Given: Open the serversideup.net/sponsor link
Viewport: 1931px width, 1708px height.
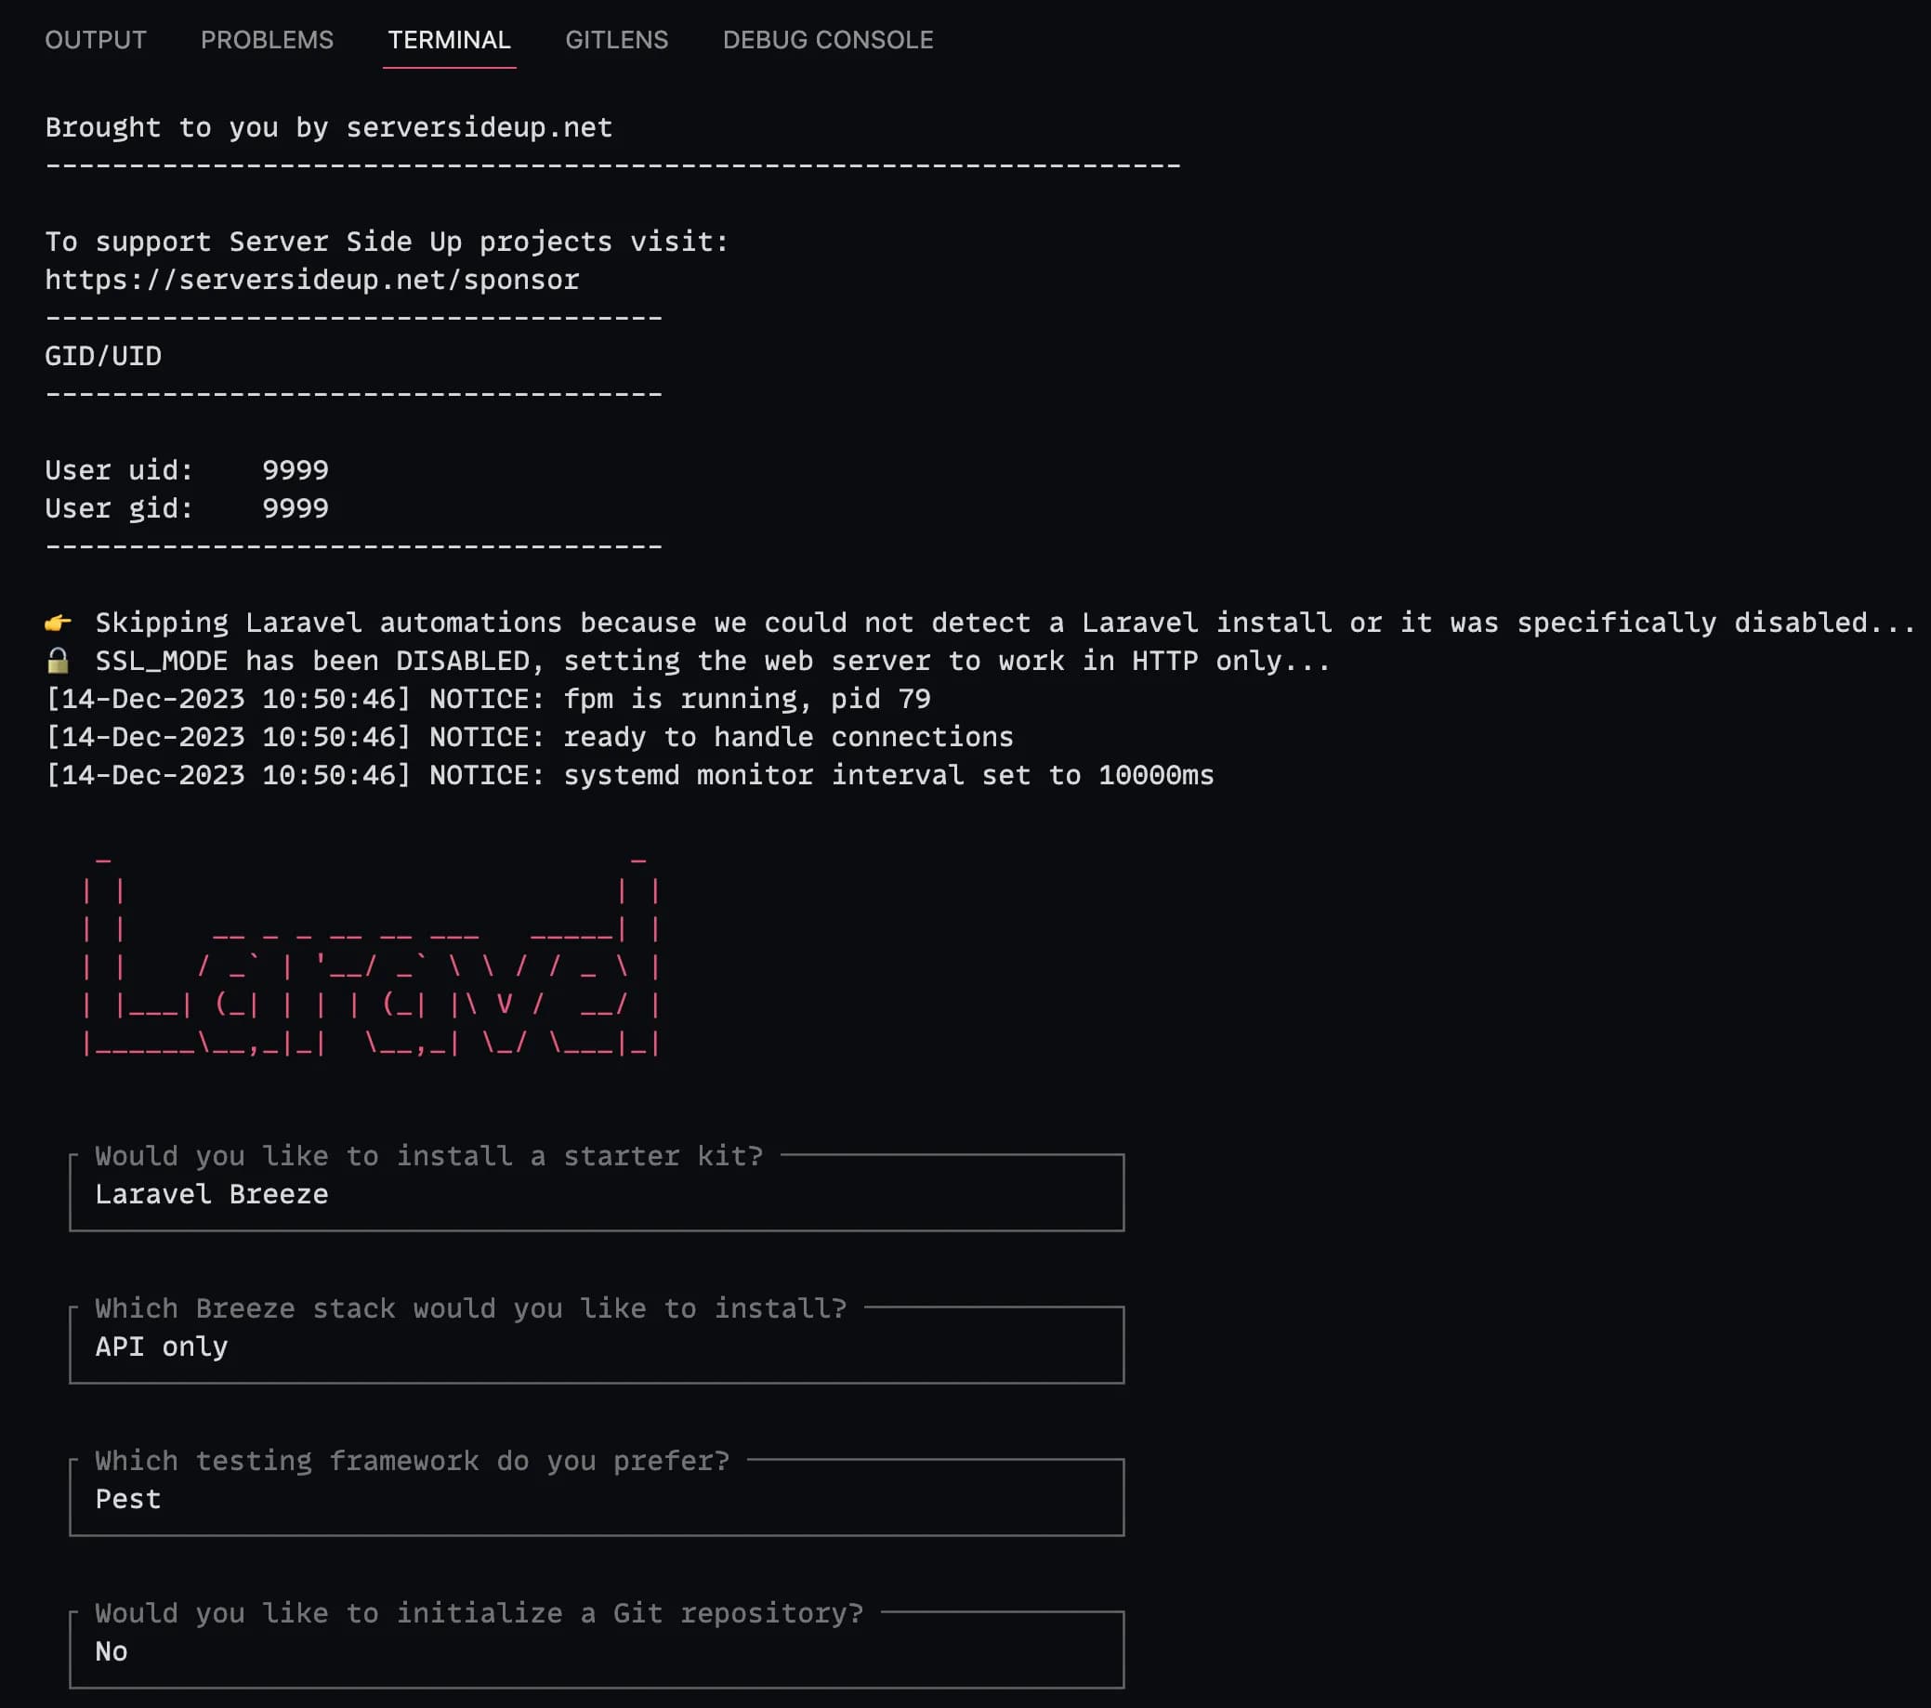Looking at the screenshot, I should [311, 280].
